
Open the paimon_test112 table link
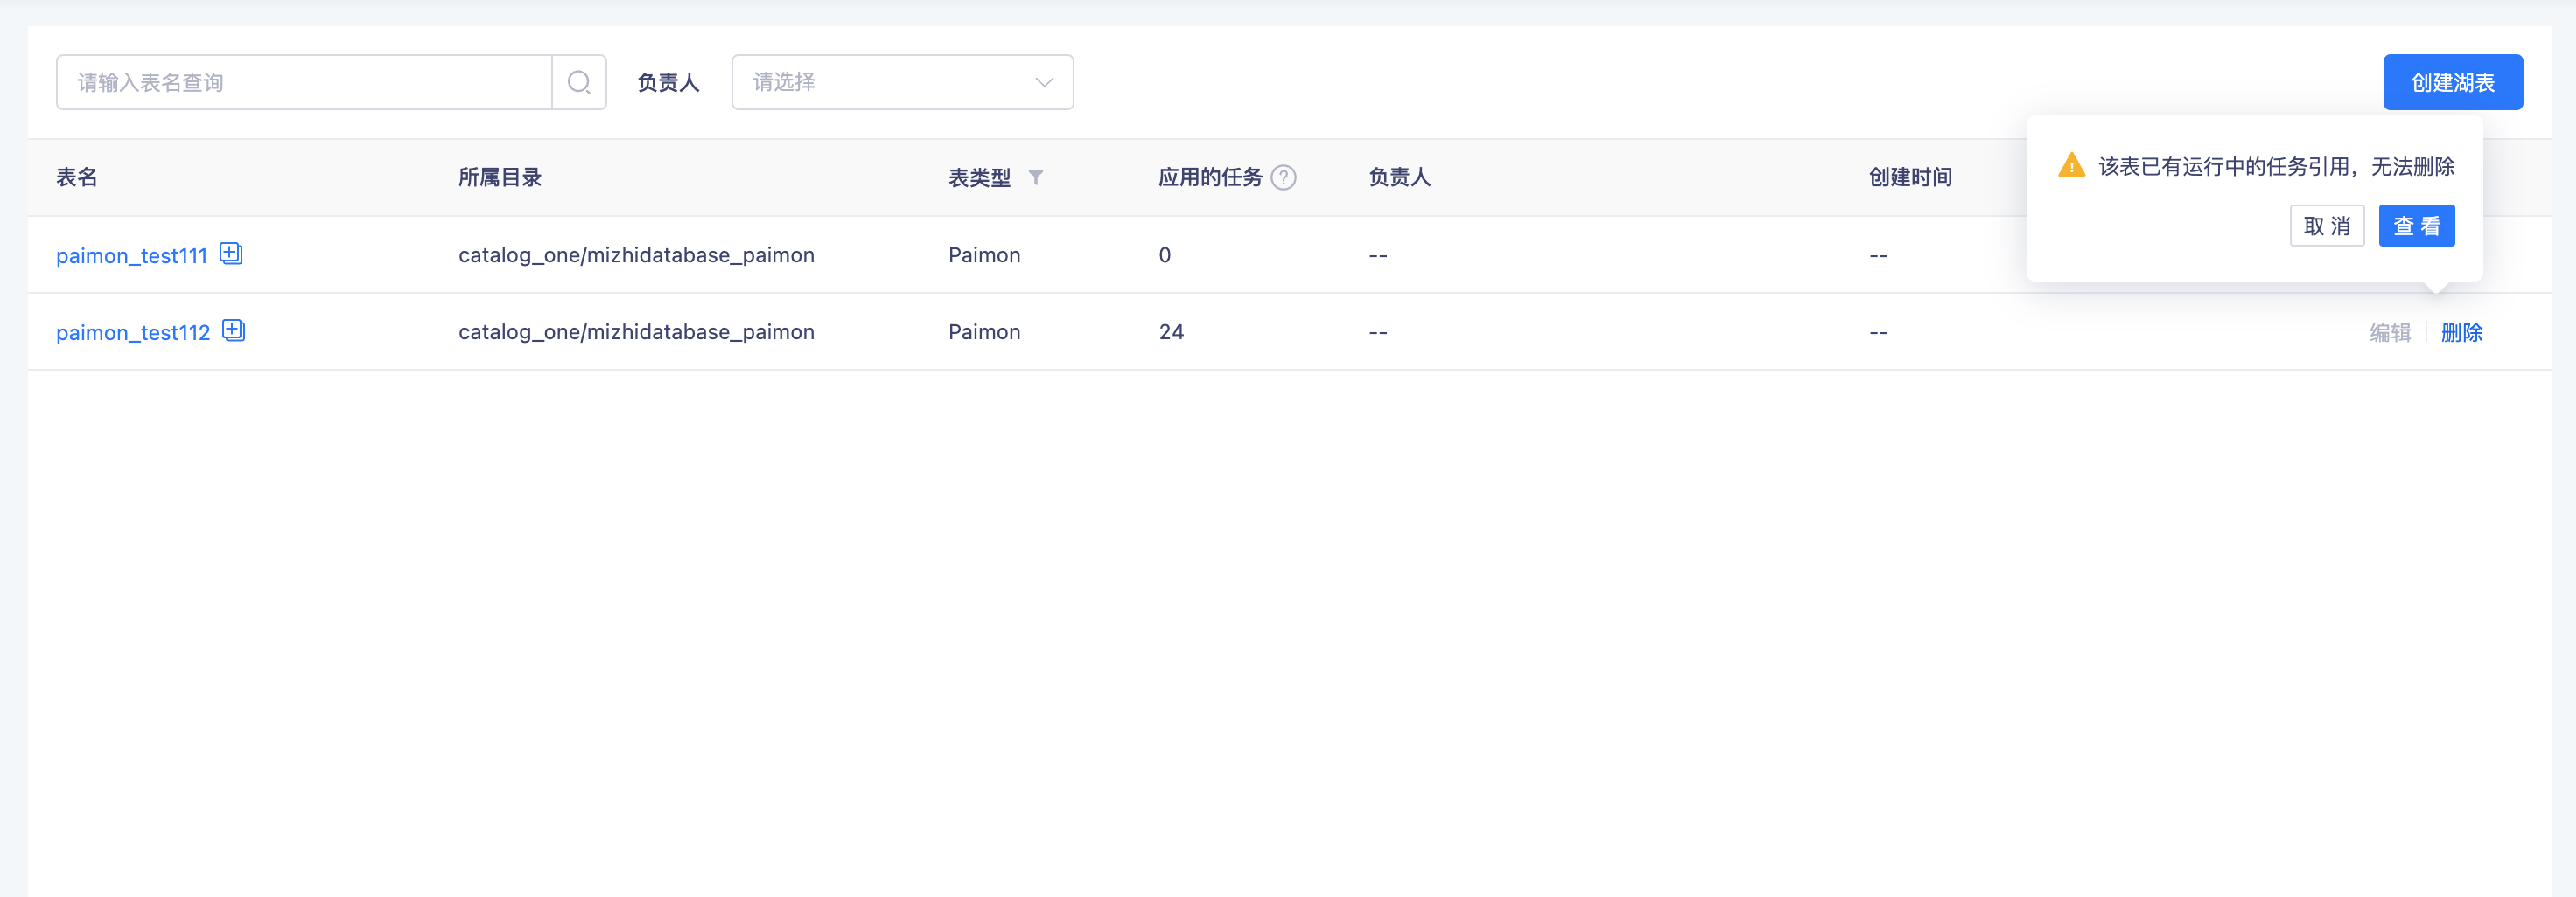(x=133, y=332)
